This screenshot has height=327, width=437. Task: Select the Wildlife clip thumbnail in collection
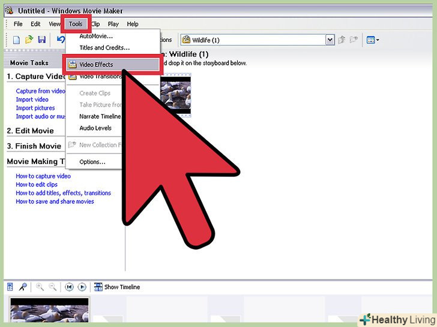click(175, 95)
